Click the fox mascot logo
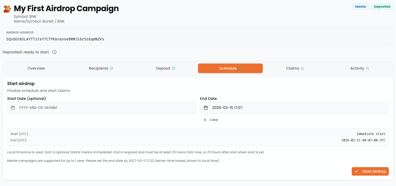396x186 pixels. point(7,9)
